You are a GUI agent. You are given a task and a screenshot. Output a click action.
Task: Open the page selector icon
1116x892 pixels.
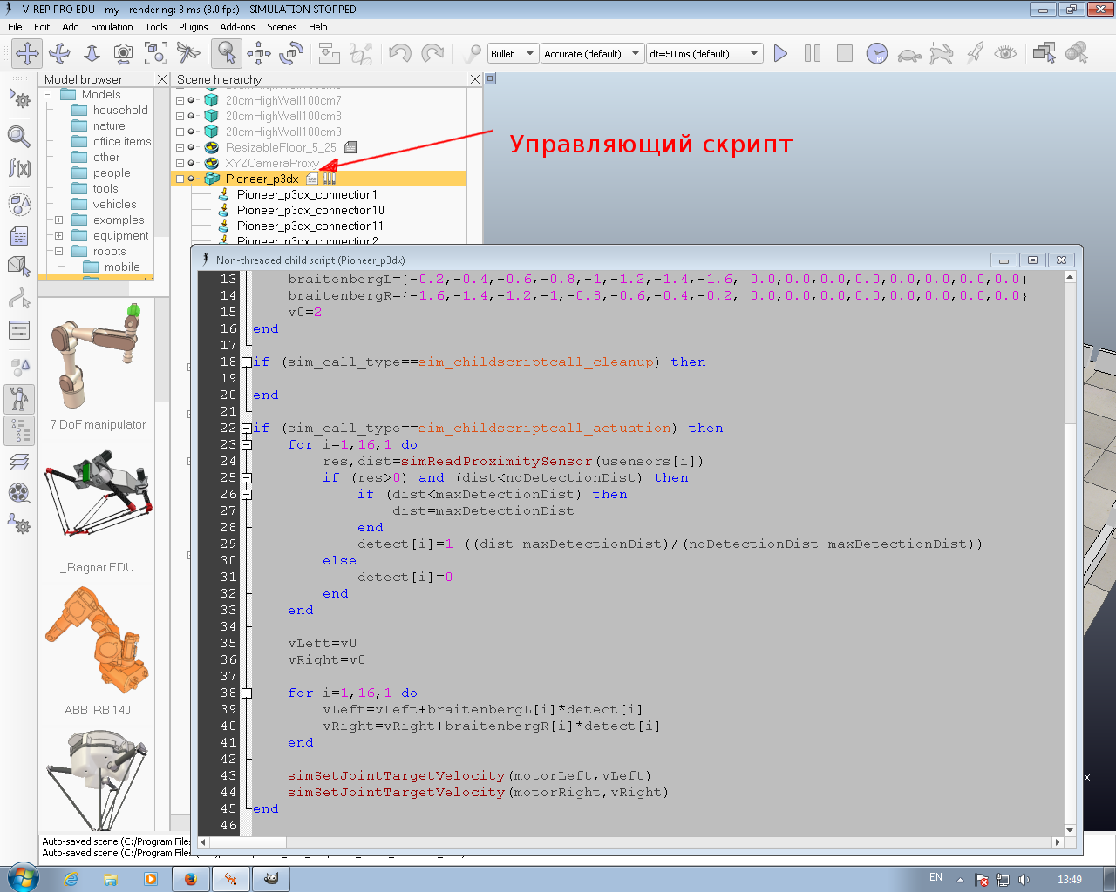1044,53
